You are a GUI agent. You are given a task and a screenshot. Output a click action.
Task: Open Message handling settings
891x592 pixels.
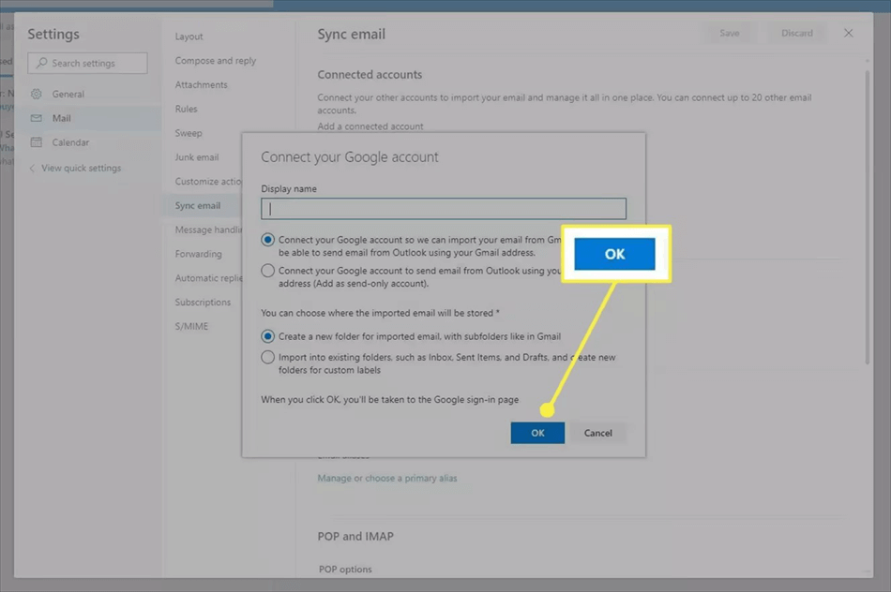coord(208,229)
